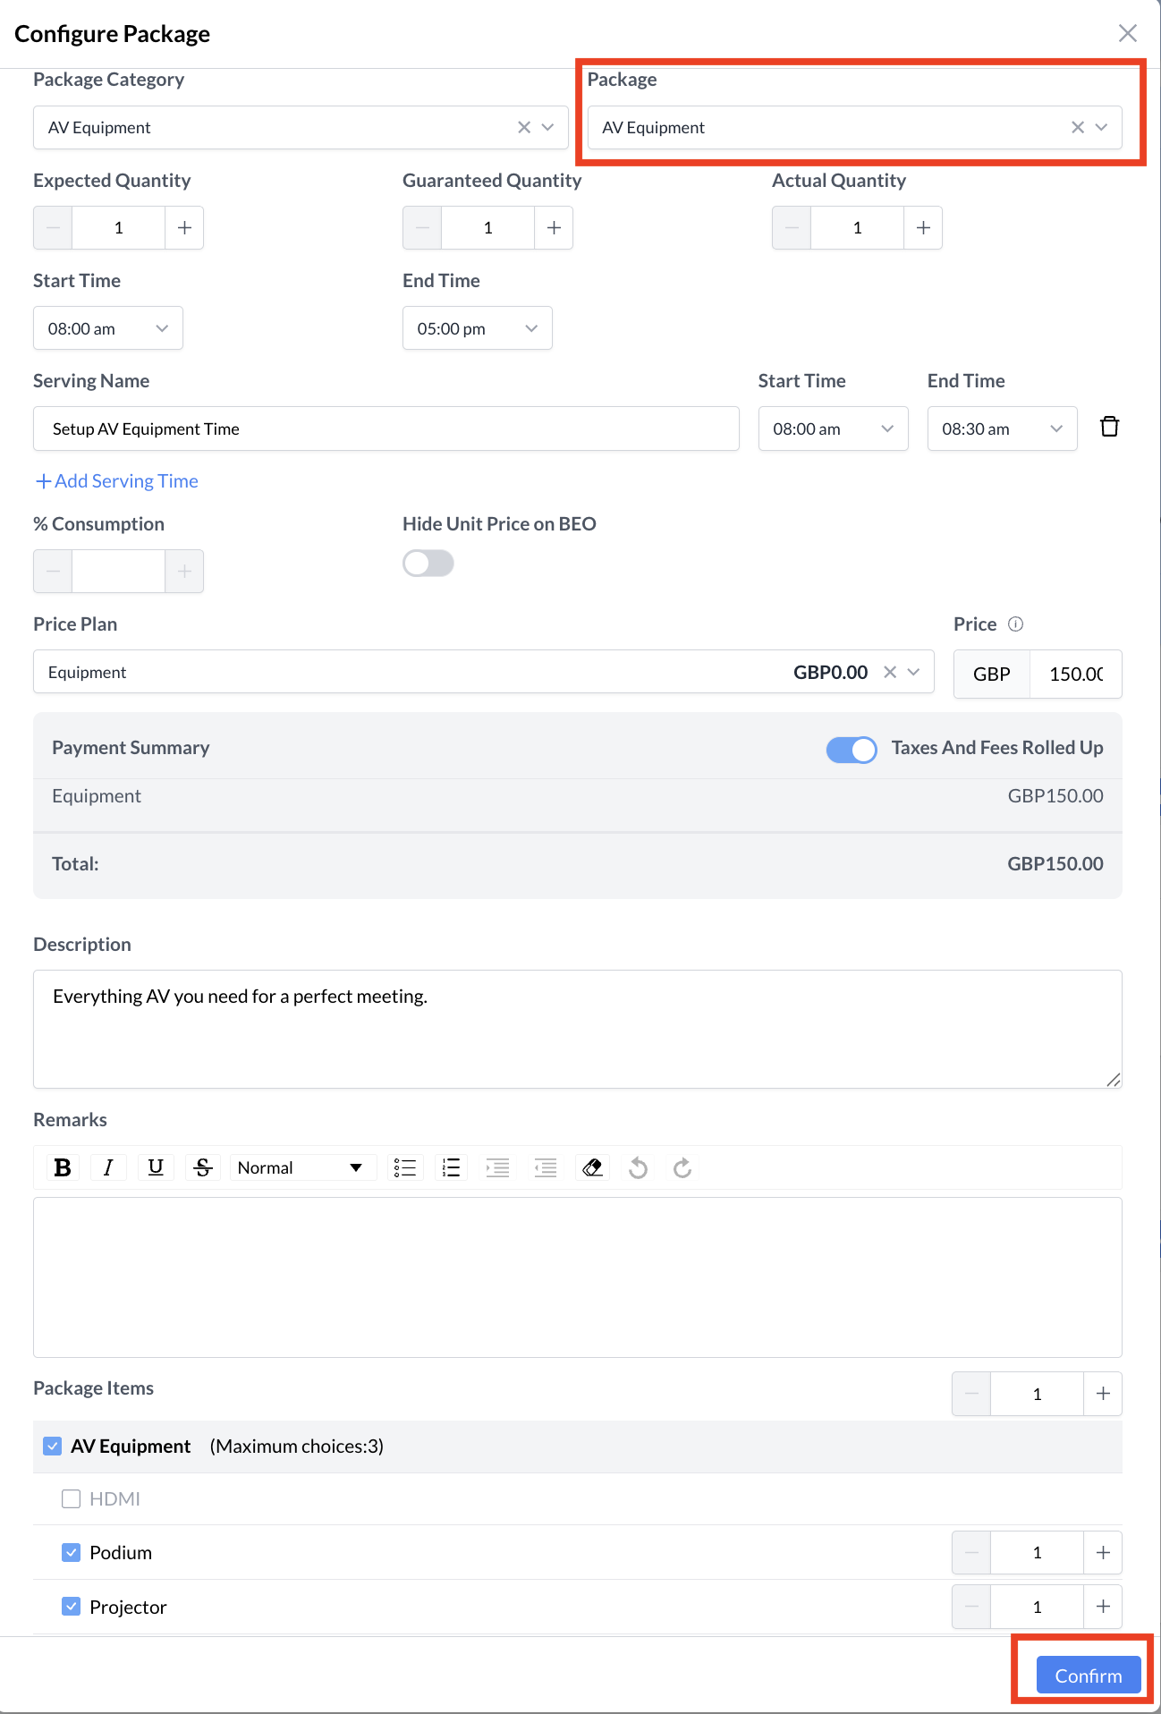Increase the Actual Quantity
The image size is (1161, 1714).
click(923, 227)
